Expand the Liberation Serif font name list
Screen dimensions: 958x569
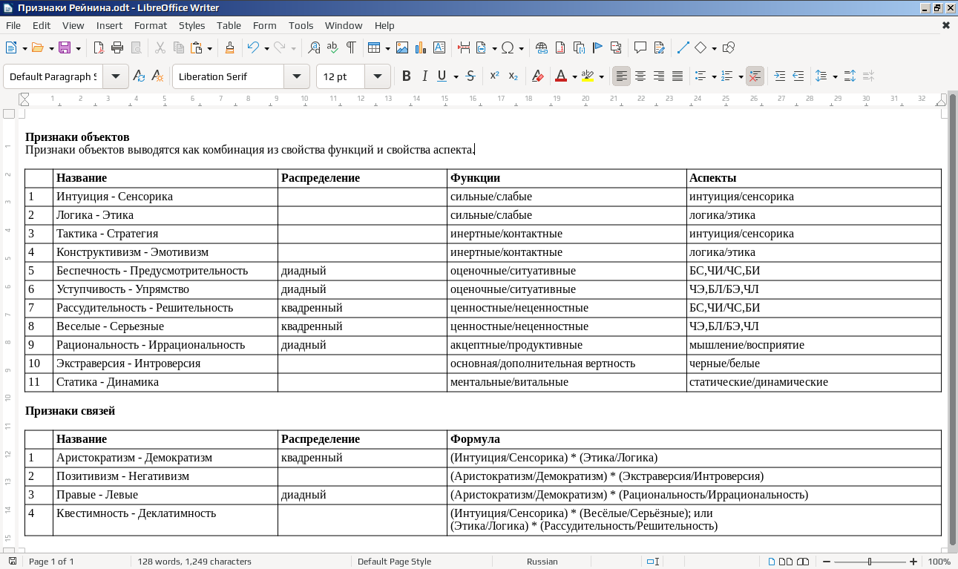[297, 76]
